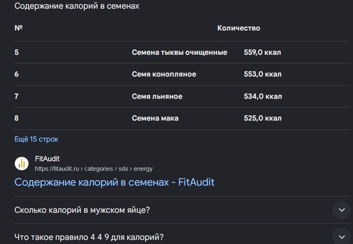
Task: Click the 'Количество' column header
Action: tap(239, 28)
